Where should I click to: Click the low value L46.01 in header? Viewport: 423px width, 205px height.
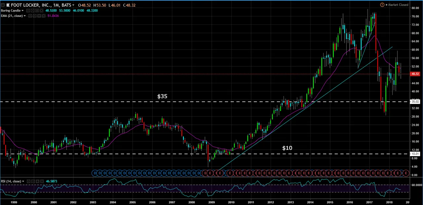114,5
